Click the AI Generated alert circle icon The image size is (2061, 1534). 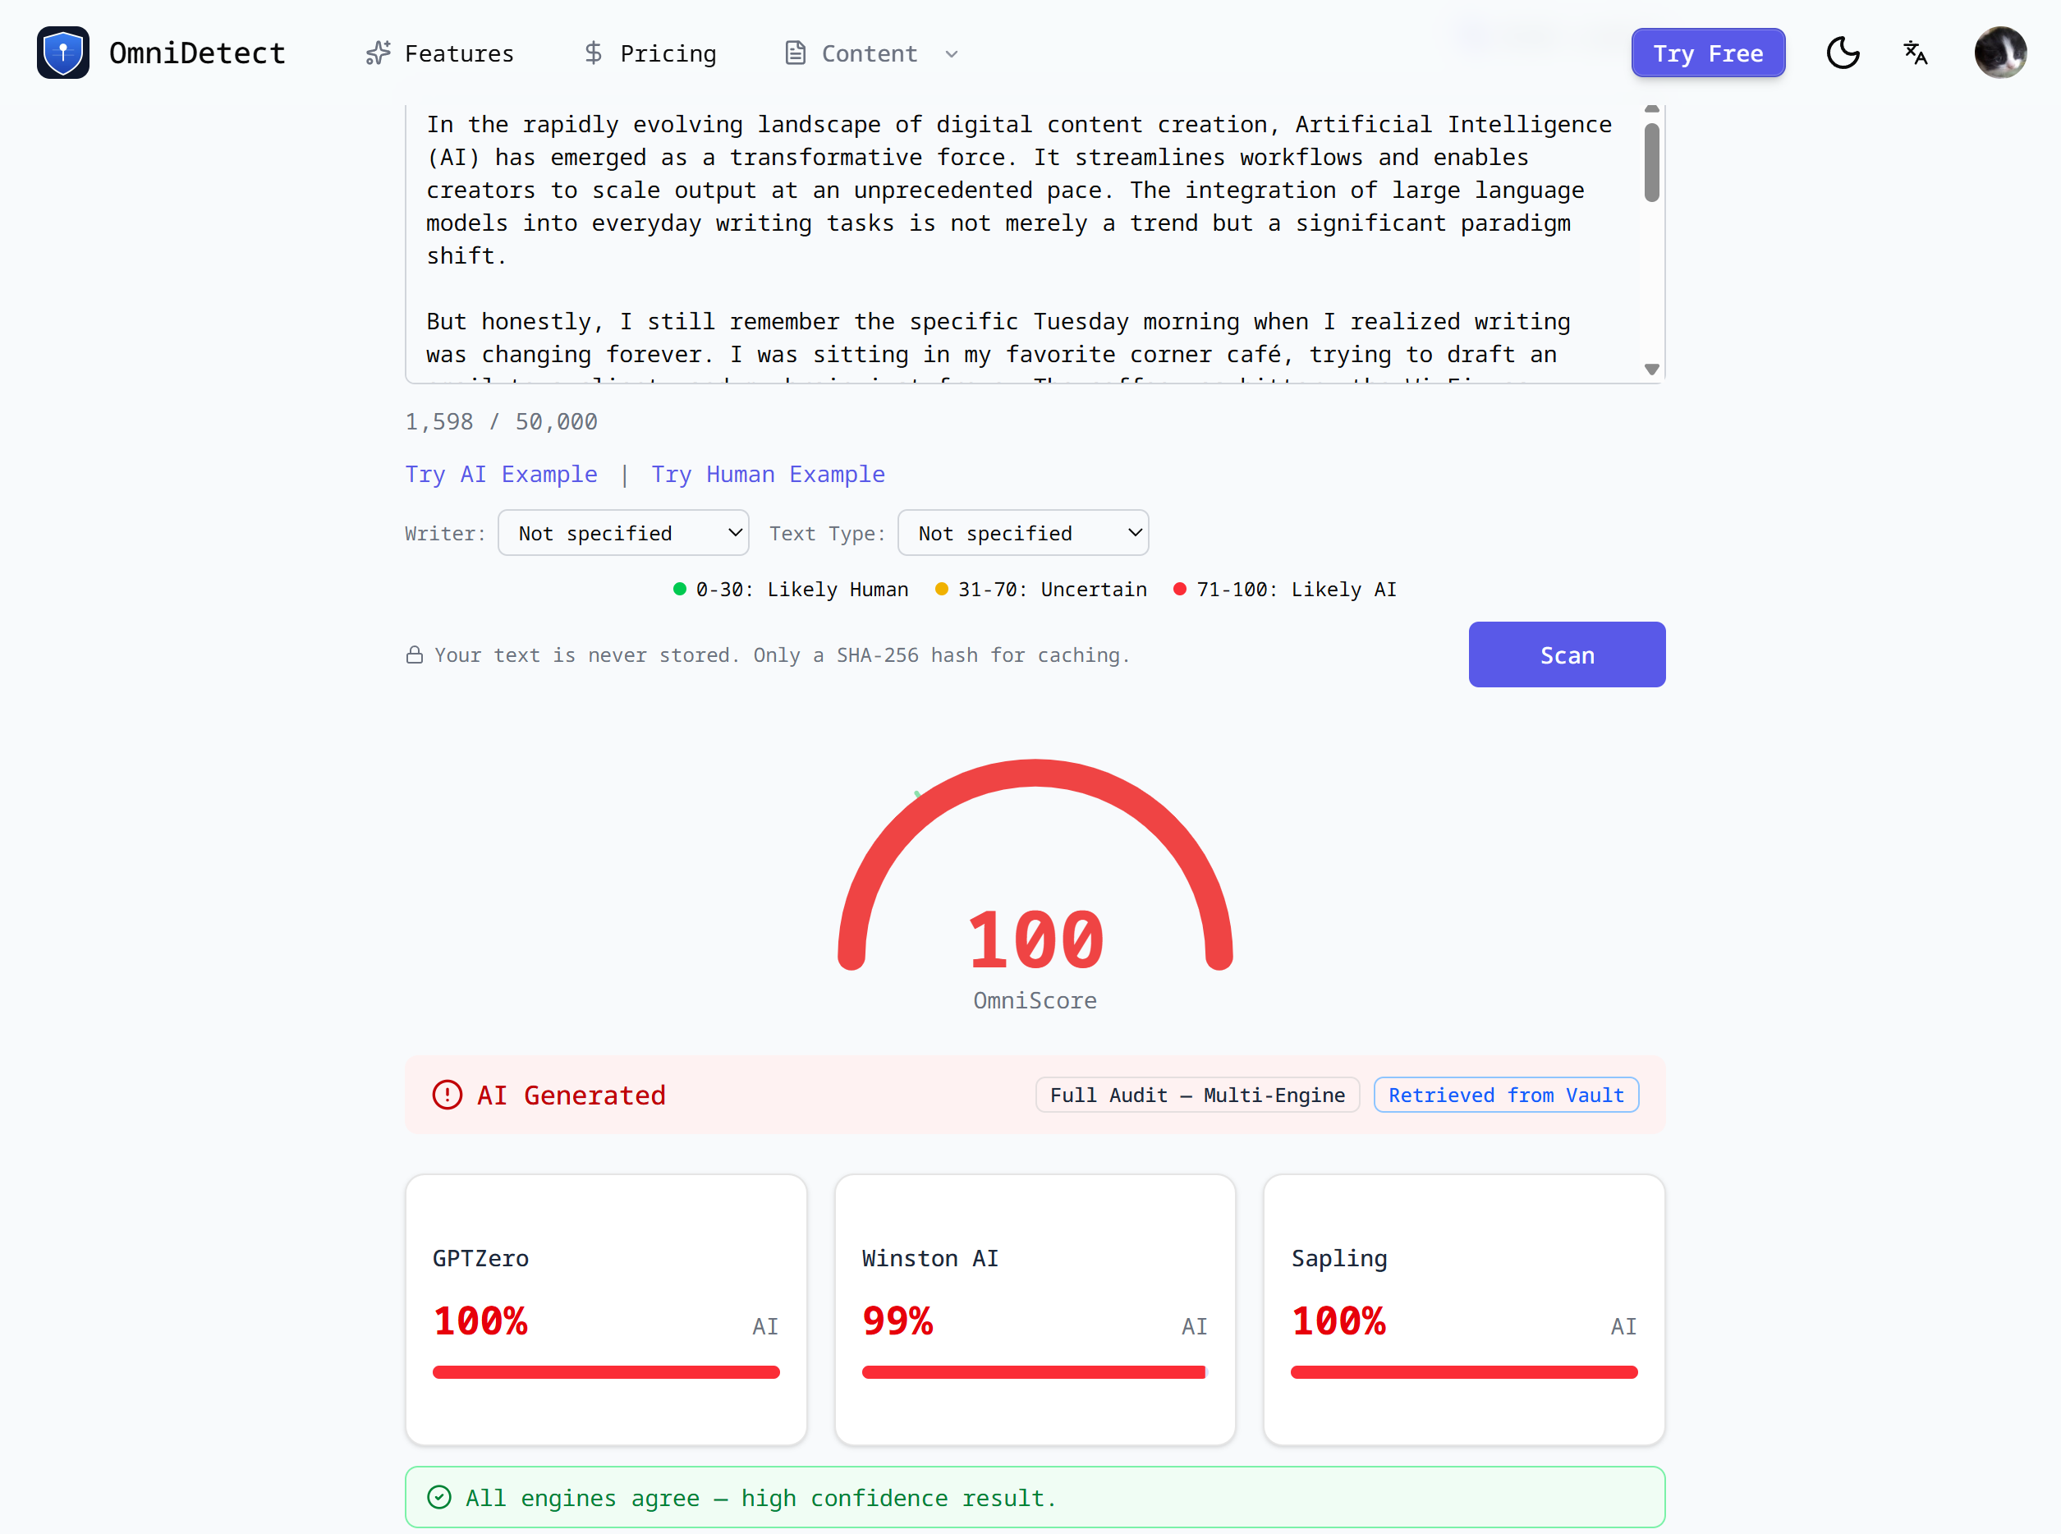pos(448,1095)
